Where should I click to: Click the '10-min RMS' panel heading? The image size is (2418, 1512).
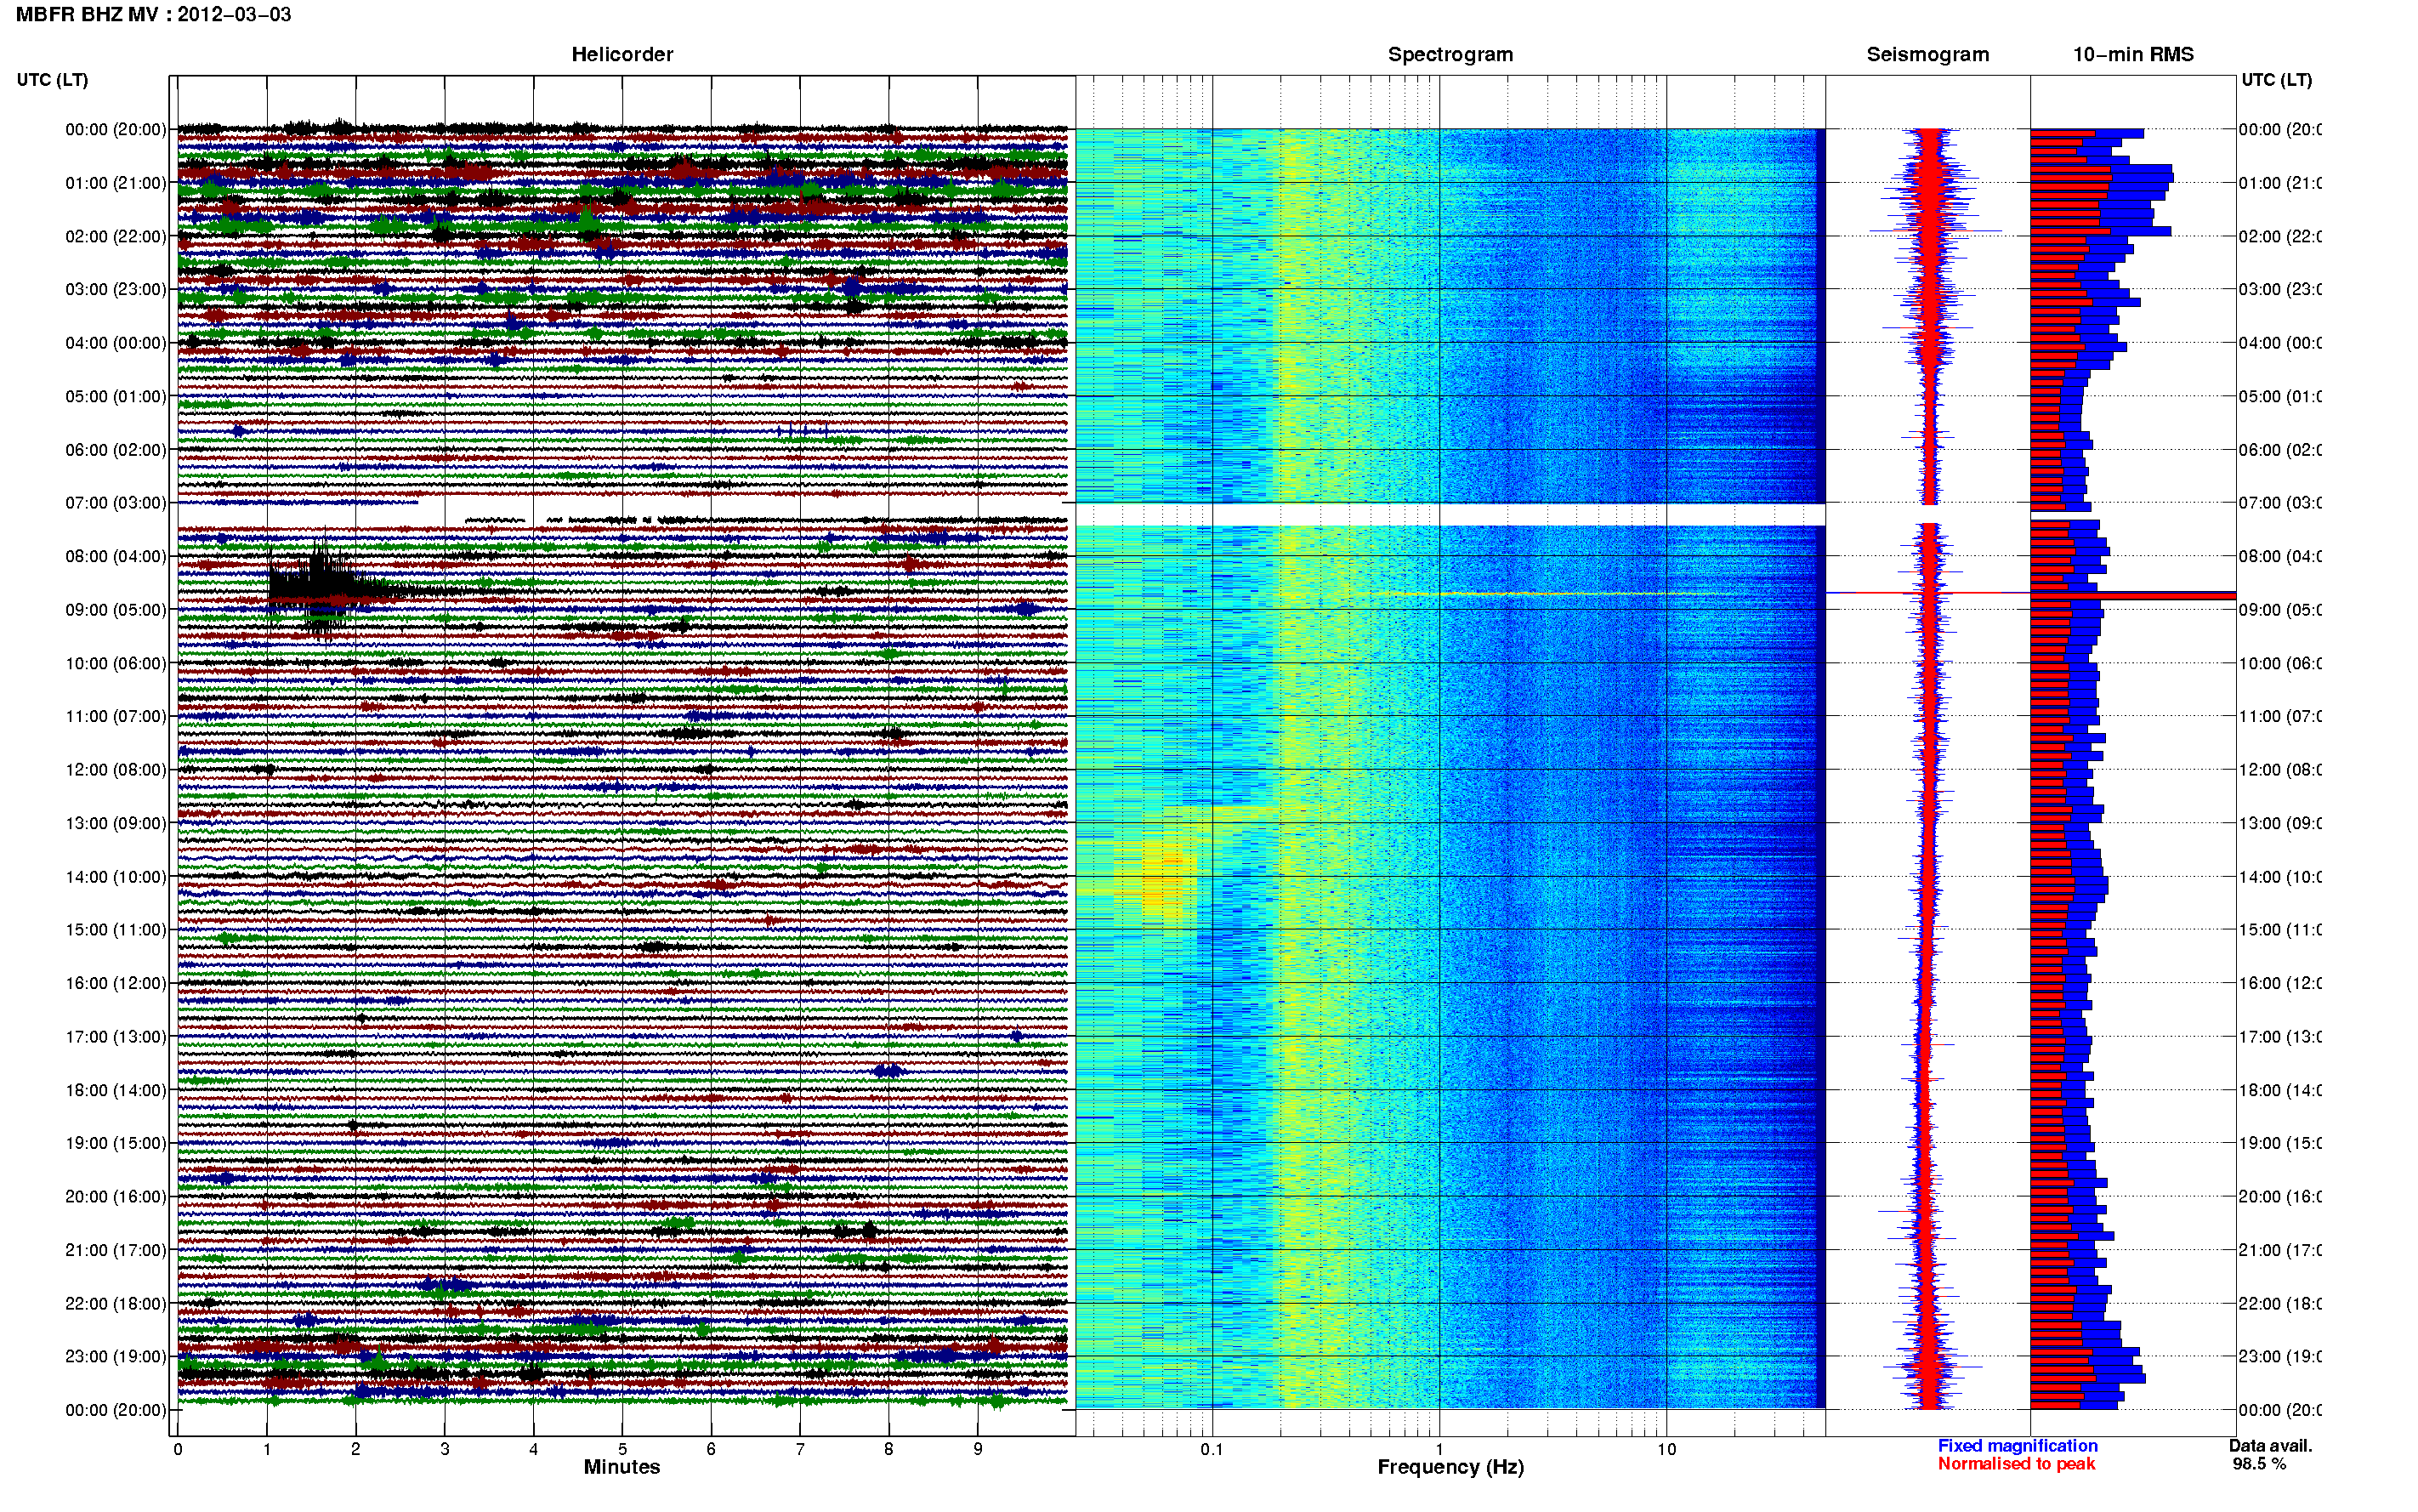point(2132,54)
